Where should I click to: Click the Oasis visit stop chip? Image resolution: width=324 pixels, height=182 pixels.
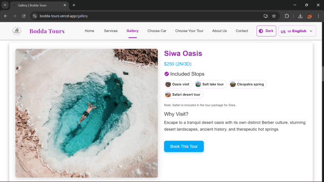[178, 84]
